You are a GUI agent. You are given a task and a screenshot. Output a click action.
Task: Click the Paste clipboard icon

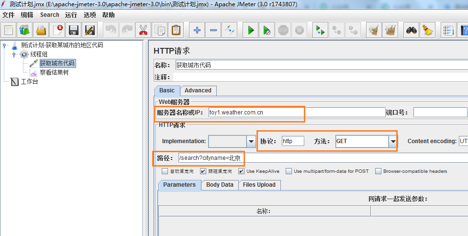pyautogui.click(x=176, y=30)
